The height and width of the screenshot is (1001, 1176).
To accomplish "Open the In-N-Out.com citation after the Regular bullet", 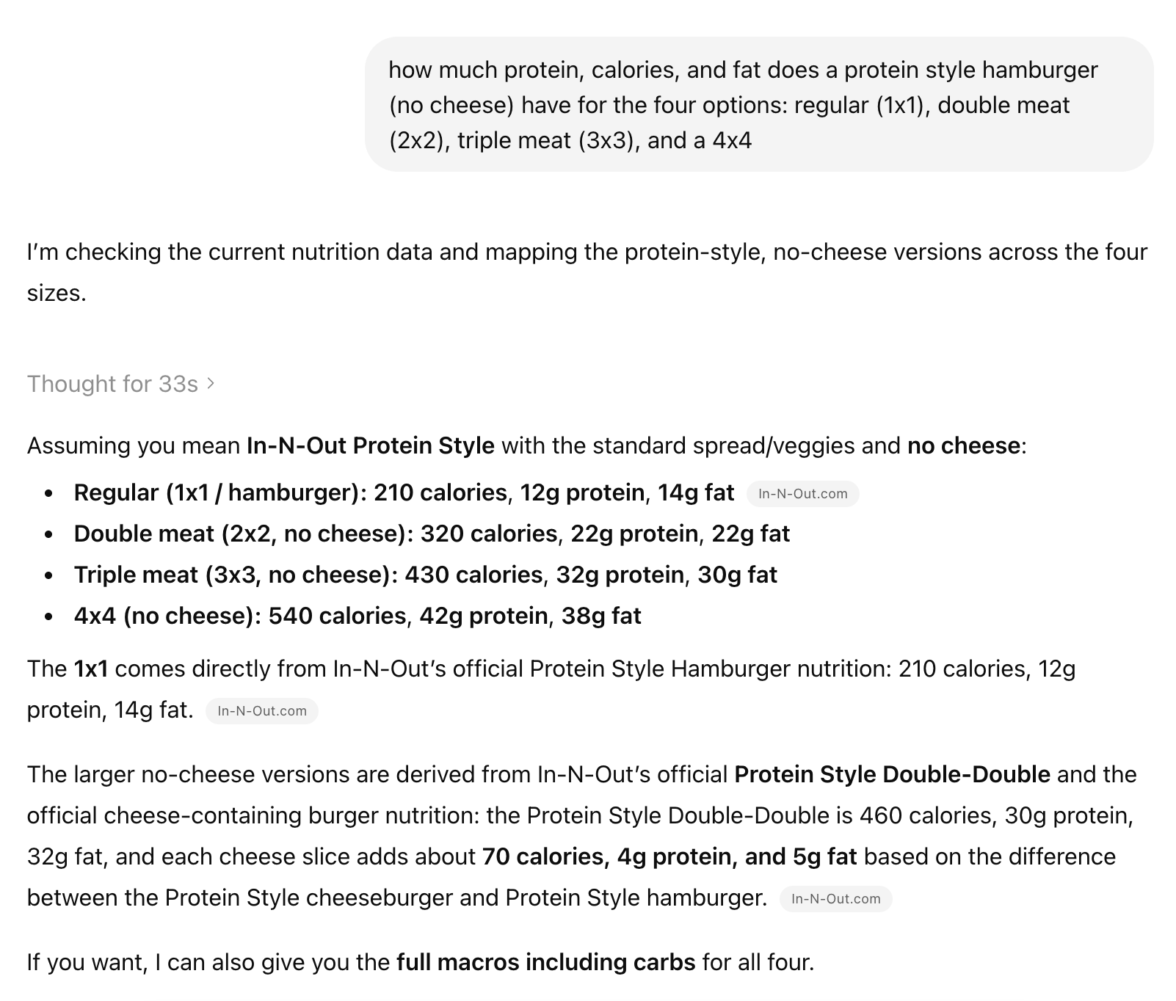I will click(802, 494).
